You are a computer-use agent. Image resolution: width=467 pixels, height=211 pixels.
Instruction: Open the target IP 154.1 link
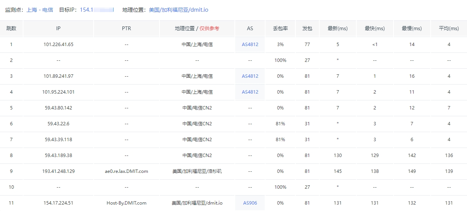(97, 10)
